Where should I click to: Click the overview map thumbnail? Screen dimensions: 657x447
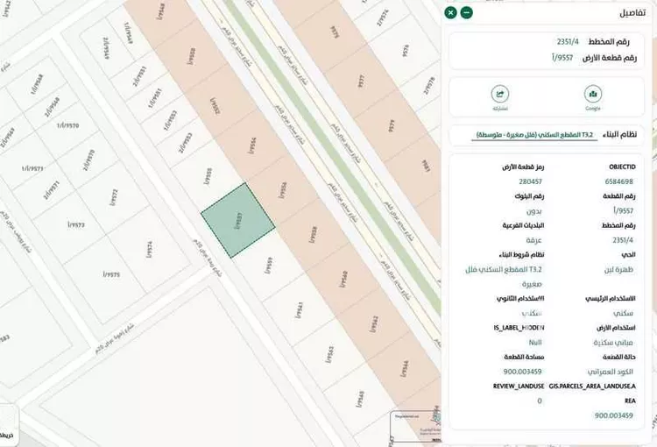coord(415,427)
